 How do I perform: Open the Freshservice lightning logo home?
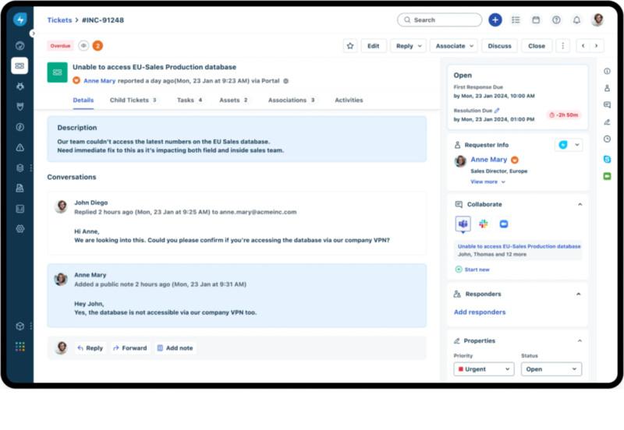pos(20,19)
